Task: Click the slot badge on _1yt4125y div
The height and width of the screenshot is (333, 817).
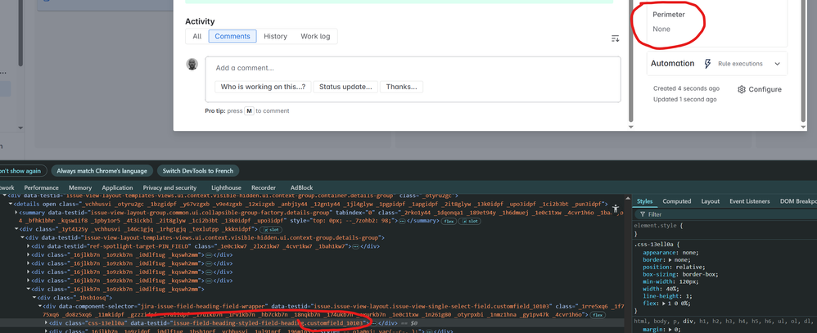Action: pyautogui.click(x=270, y=229)
